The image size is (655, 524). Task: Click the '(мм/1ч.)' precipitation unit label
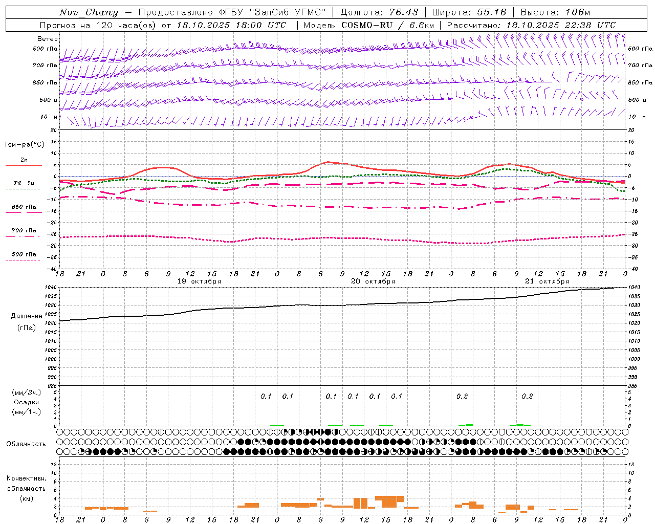click(x=27, y=412)
